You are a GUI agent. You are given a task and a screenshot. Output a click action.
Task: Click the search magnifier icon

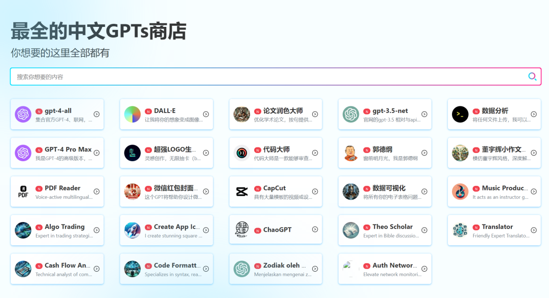pyautogui.click(x=532, y=77)
